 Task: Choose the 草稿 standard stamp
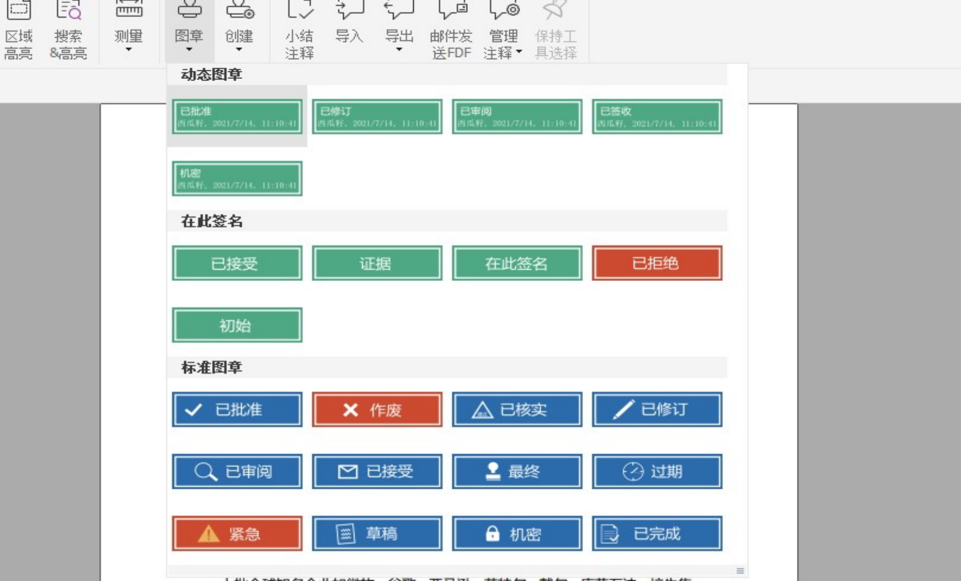point(377,534)
